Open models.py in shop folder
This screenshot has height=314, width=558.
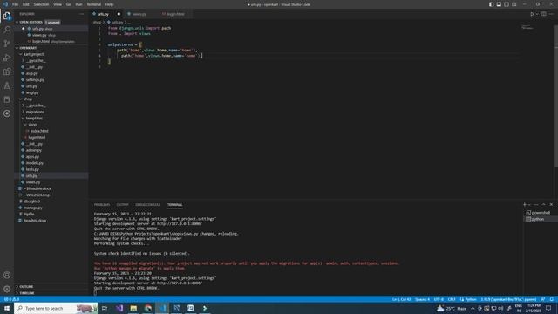pos(35,163)
